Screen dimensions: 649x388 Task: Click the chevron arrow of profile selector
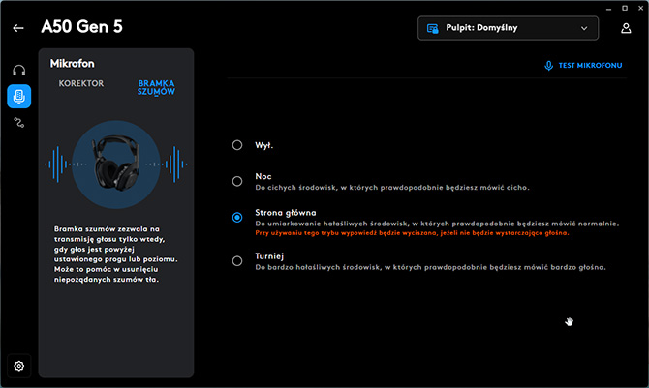584,28
